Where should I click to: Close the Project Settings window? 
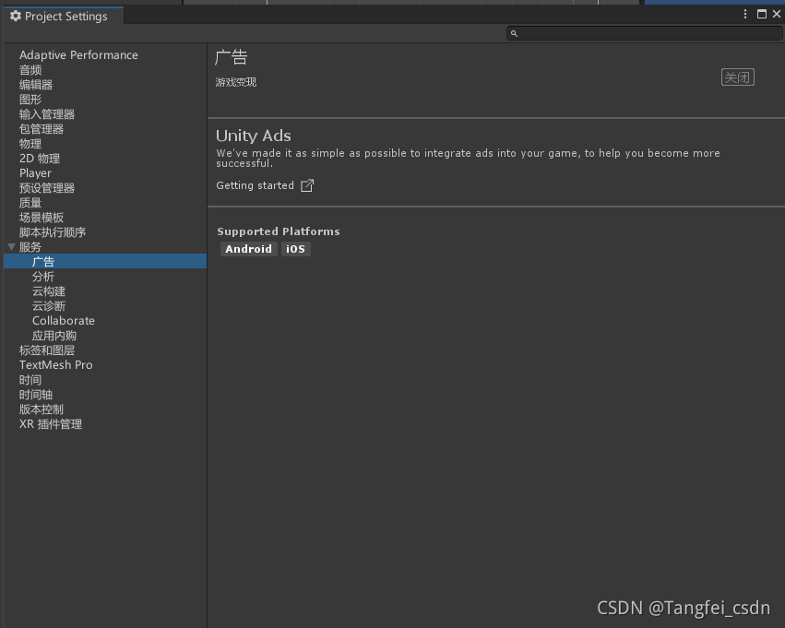[x=777, y=14]
